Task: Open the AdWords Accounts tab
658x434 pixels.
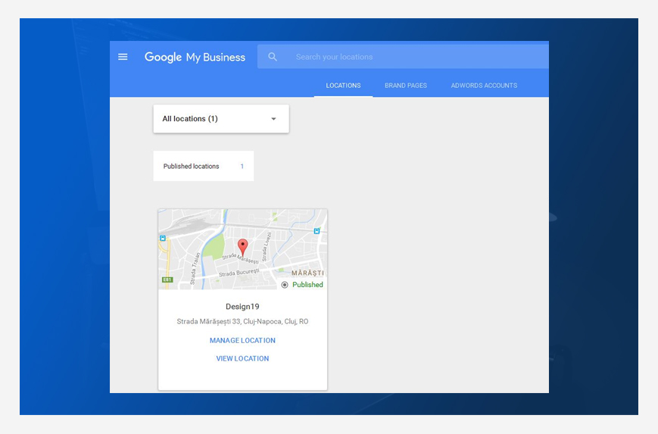Action: 484,86
